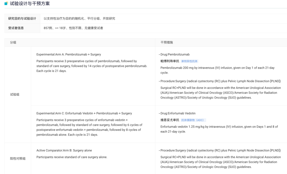Click Surgical RC+PLND guidelines text in Arm A row

pyautogui.click(x=221, y=93)
